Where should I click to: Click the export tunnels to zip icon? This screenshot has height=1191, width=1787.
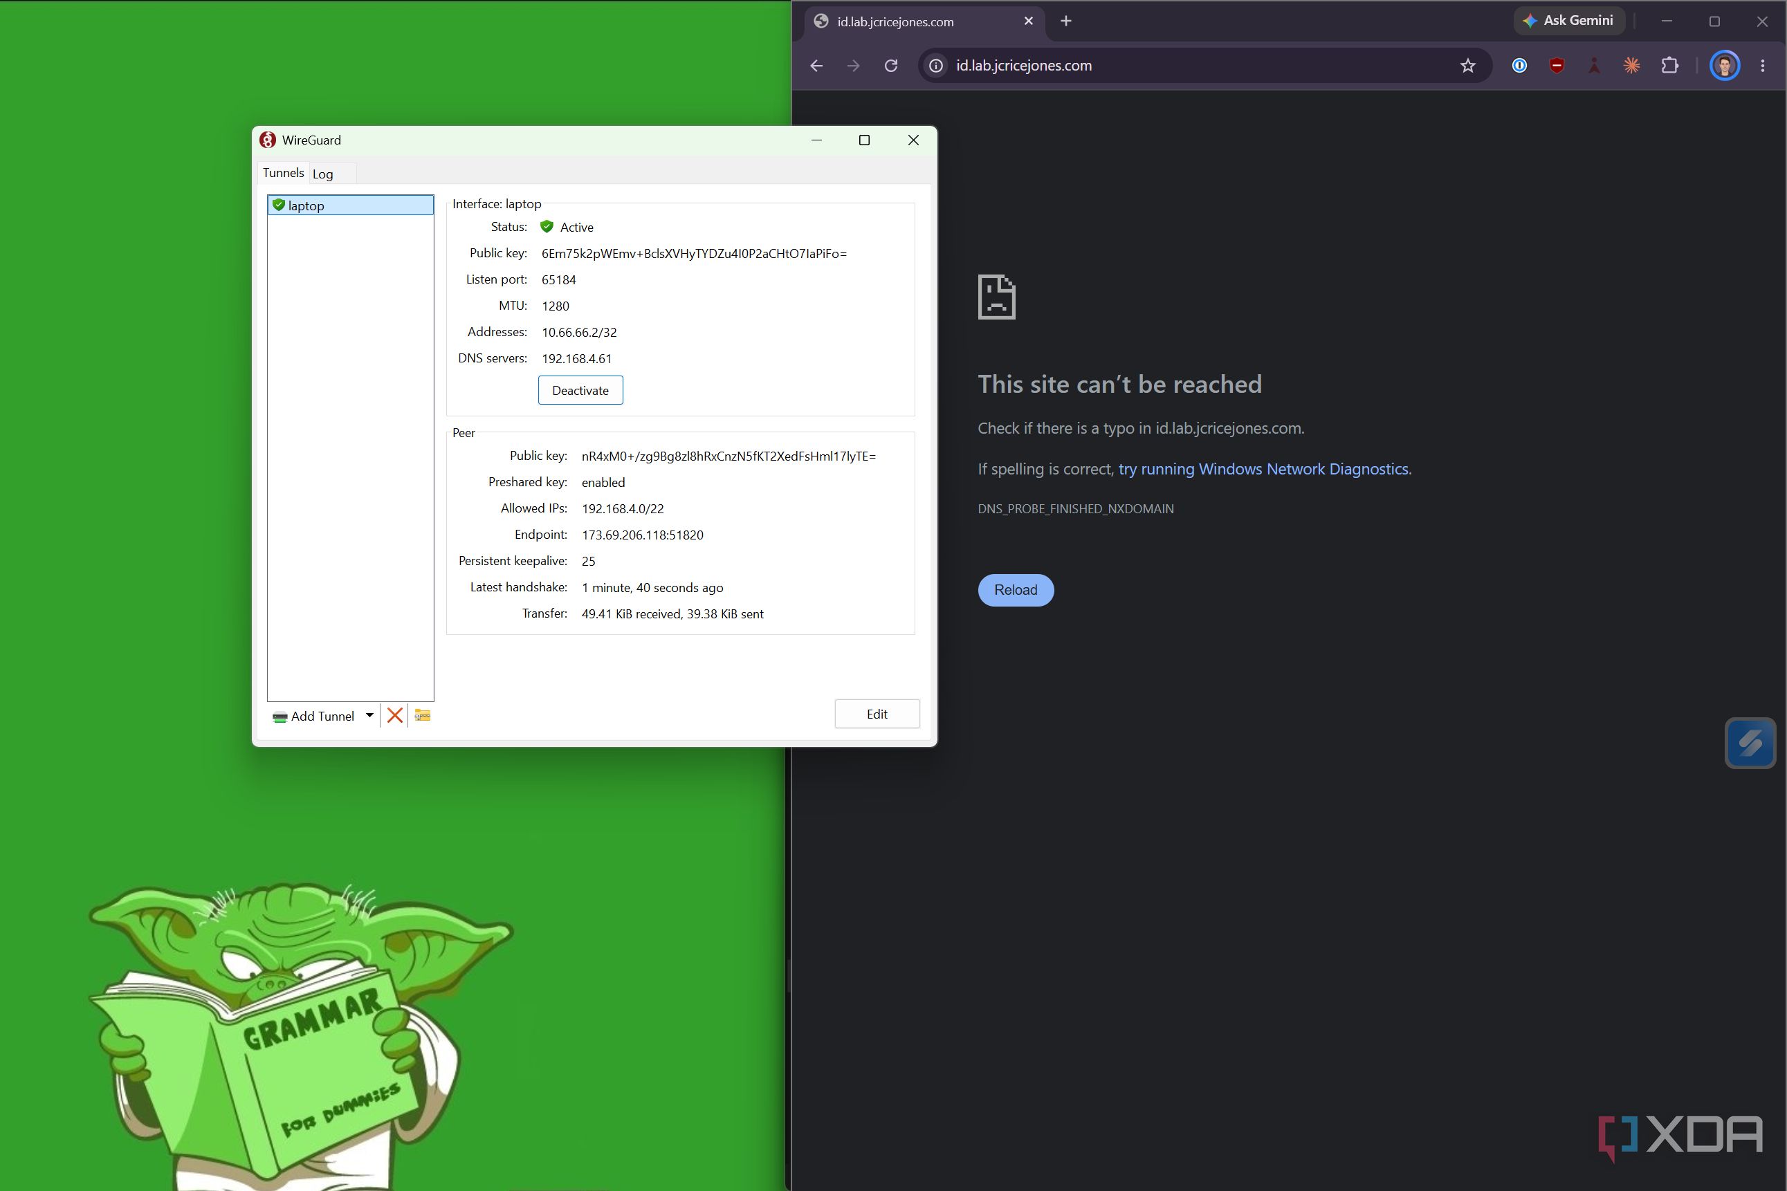[x=423, y=716]
